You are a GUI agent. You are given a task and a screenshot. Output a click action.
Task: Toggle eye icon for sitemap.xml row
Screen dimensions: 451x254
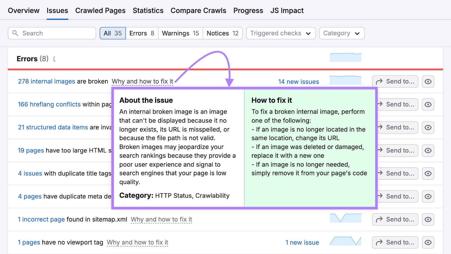428,220
